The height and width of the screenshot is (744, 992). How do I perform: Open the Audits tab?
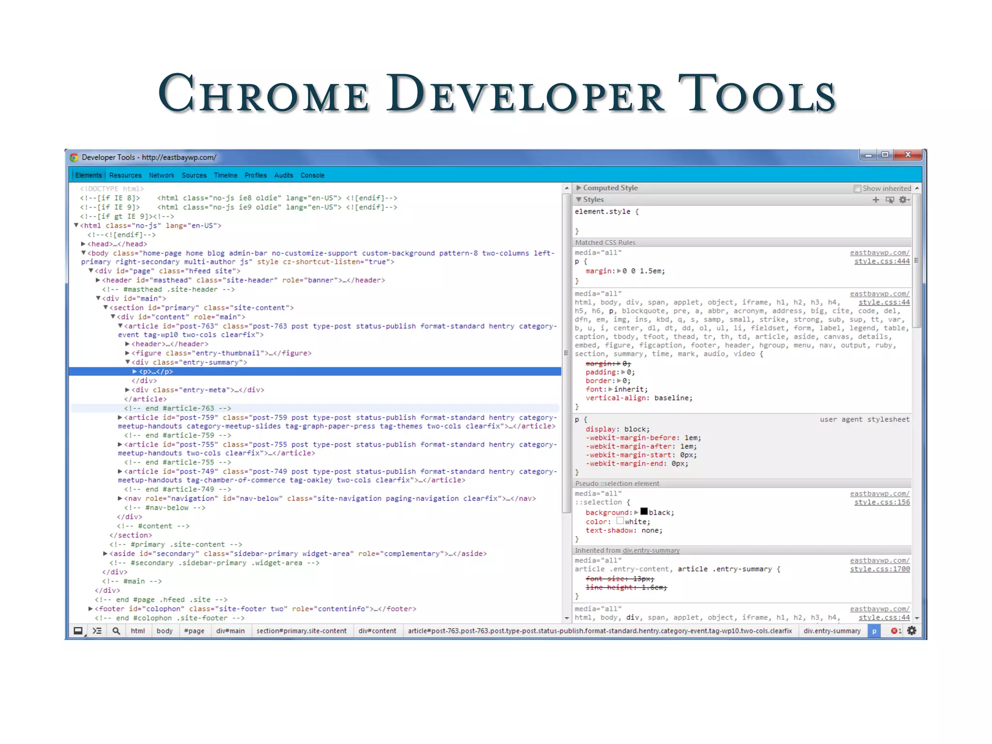(x=283, y=175)
